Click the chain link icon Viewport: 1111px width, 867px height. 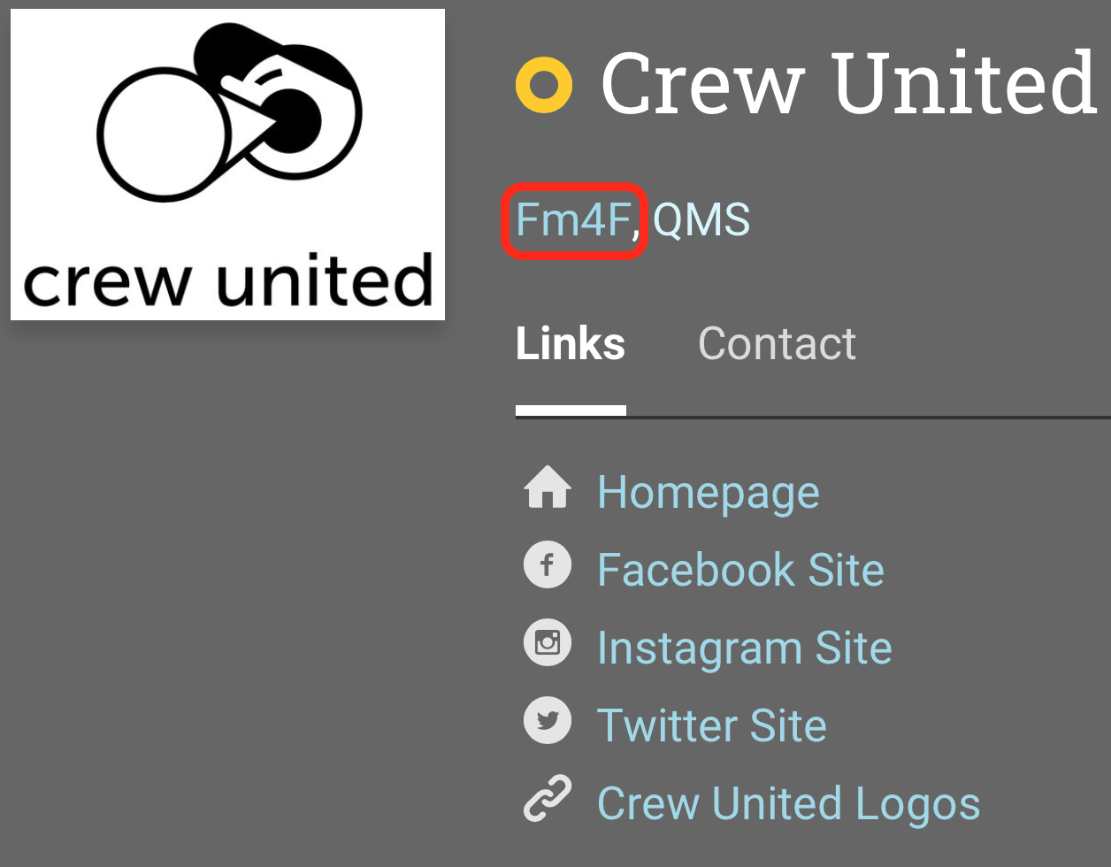(548, 797)
